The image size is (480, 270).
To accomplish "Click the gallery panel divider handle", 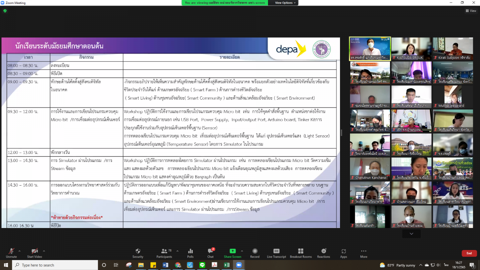I will point(341,132).
